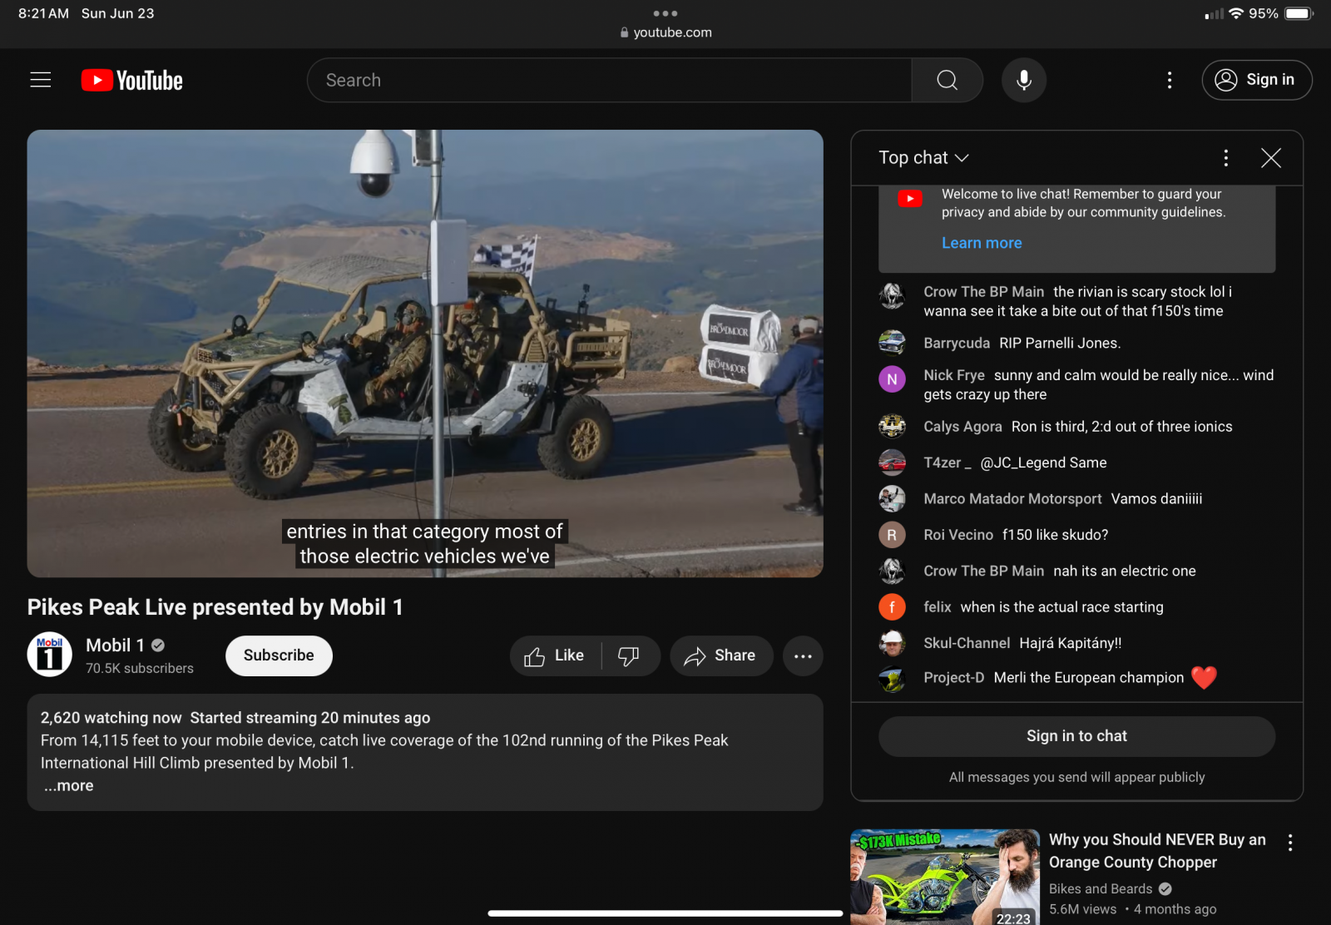Tap the iPad home indicator bar
This screenshot has width=1331, height=925.
pos(665,913)
